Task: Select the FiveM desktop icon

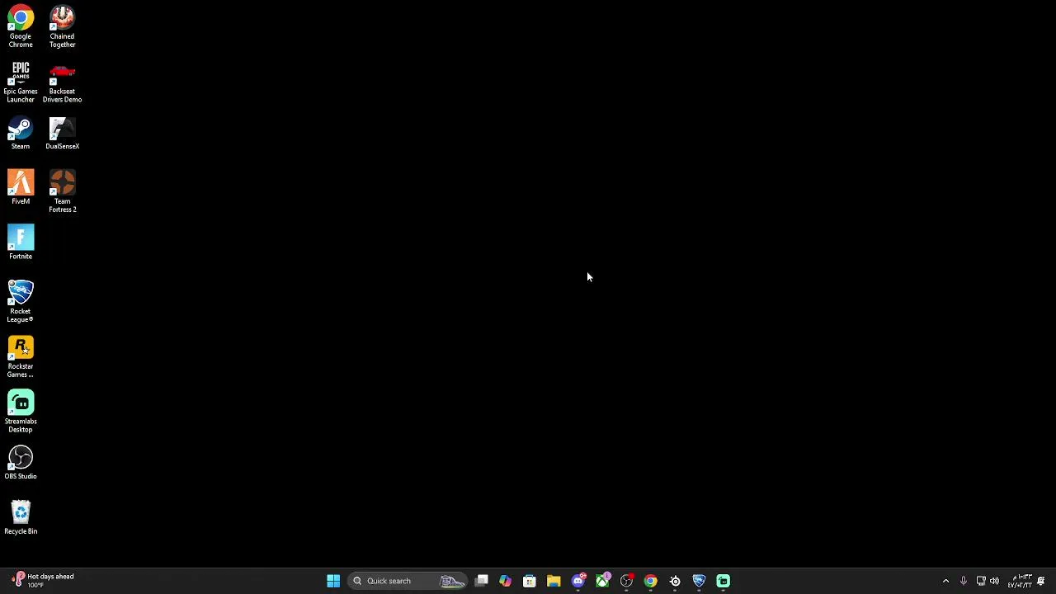Action: coord(21,187)
